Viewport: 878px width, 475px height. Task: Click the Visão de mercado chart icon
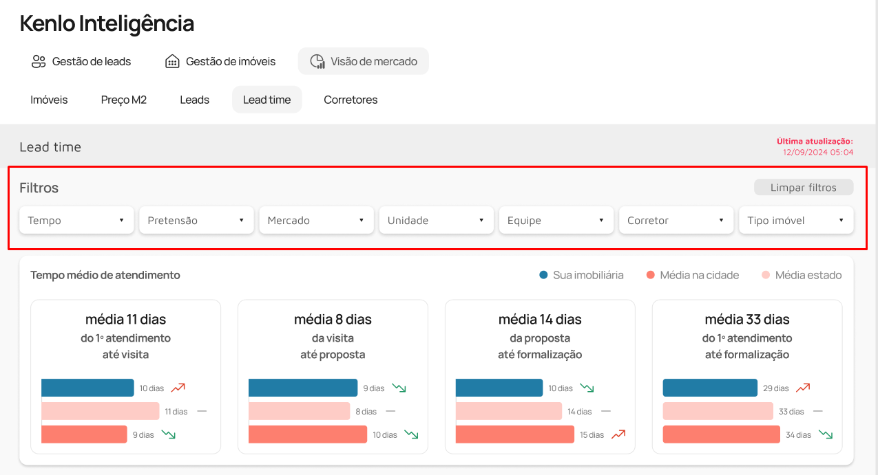(x=317, y=61)
